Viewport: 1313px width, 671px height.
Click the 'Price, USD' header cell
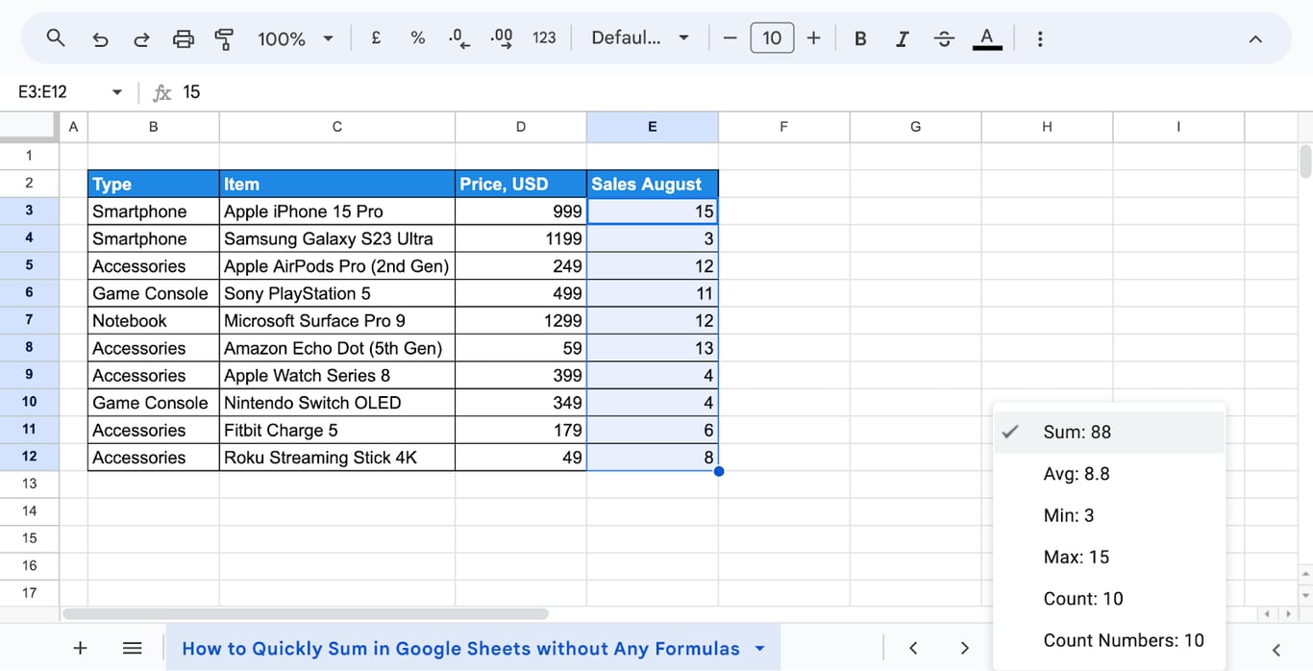[x=521, y=184]
